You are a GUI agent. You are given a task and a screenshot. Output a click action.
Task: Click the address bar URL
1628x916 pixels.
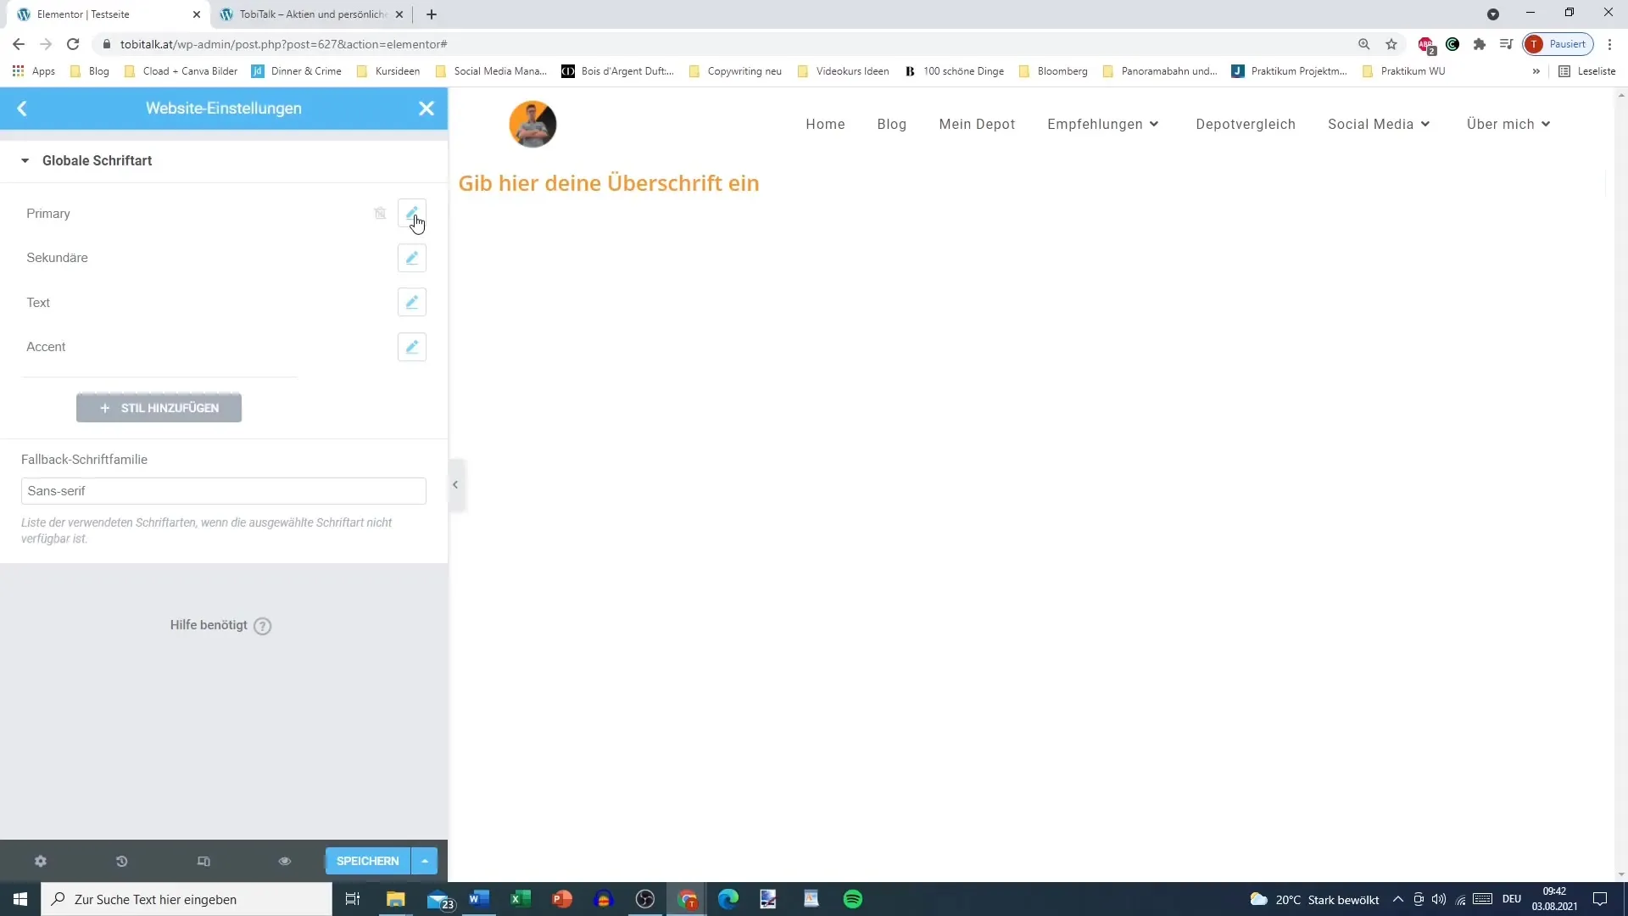point(284,44)
